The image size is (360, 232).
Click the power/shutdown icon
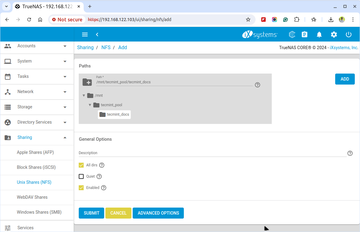[x=349, y=34]
